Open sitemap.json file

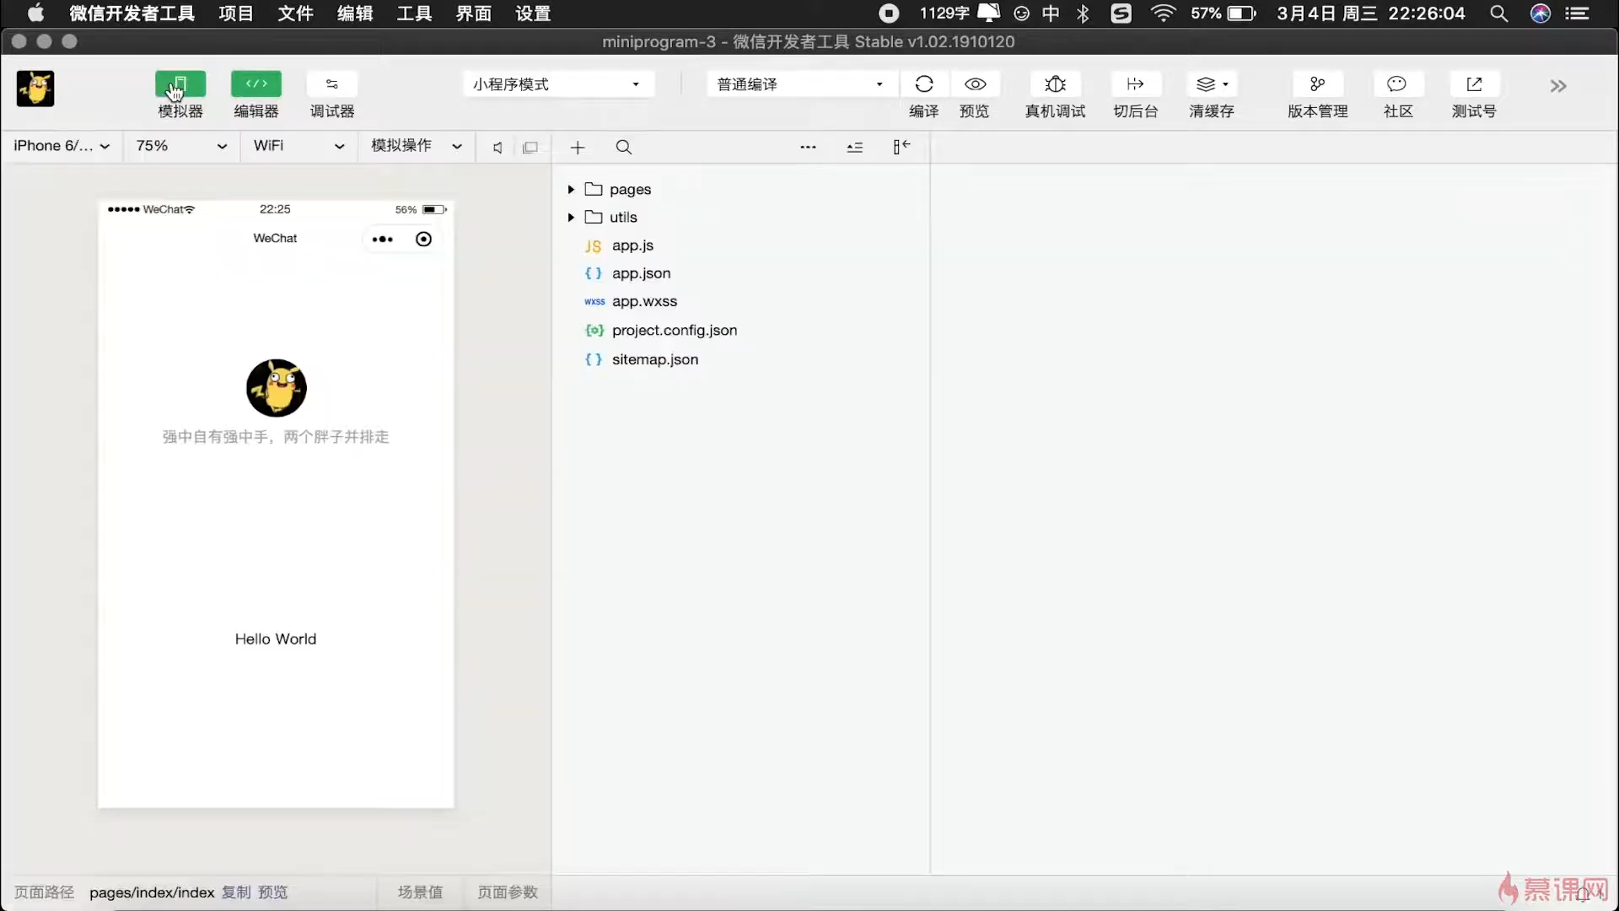(x=655, y=359)
